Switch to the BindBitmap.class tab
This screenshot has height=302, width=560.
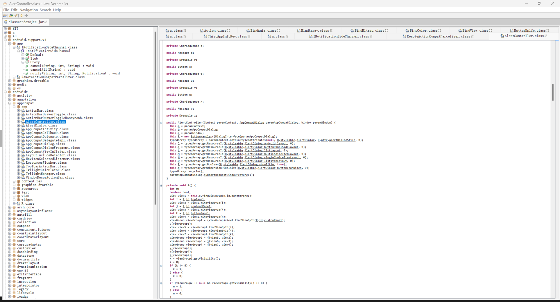click(369, 31)
